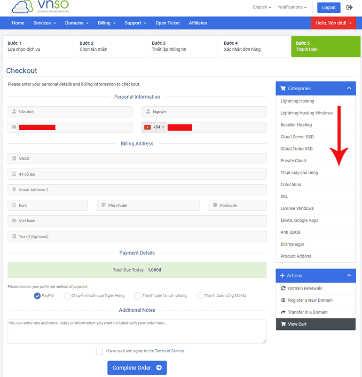Click the cart icon in View Cart
This screenshot has width=362, height=377.
[283, 324]
